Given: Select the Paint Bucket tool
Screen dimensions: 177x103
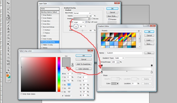Looking at the screenshot, I should pos(8,38).
